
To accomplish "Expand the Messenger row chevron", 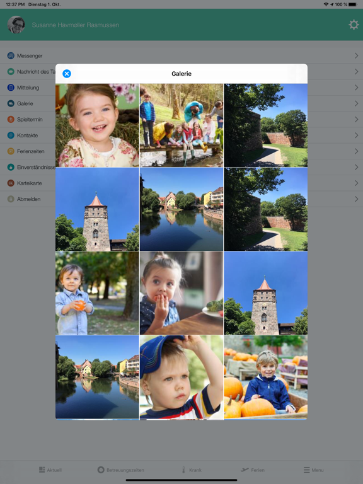I will pyautogui.click(x=356, y=55).
